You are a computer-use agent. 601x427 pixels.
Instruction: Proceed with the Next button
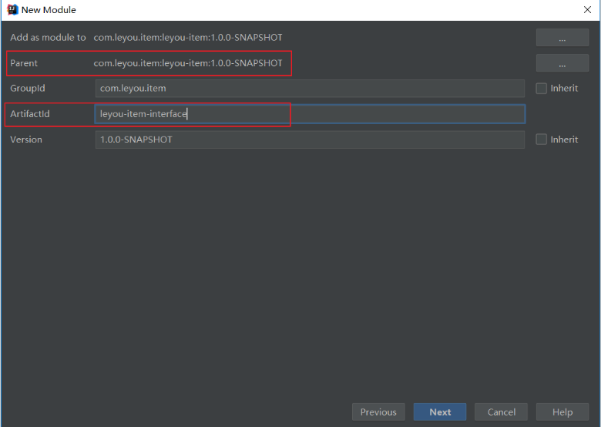tap(440, 412)
